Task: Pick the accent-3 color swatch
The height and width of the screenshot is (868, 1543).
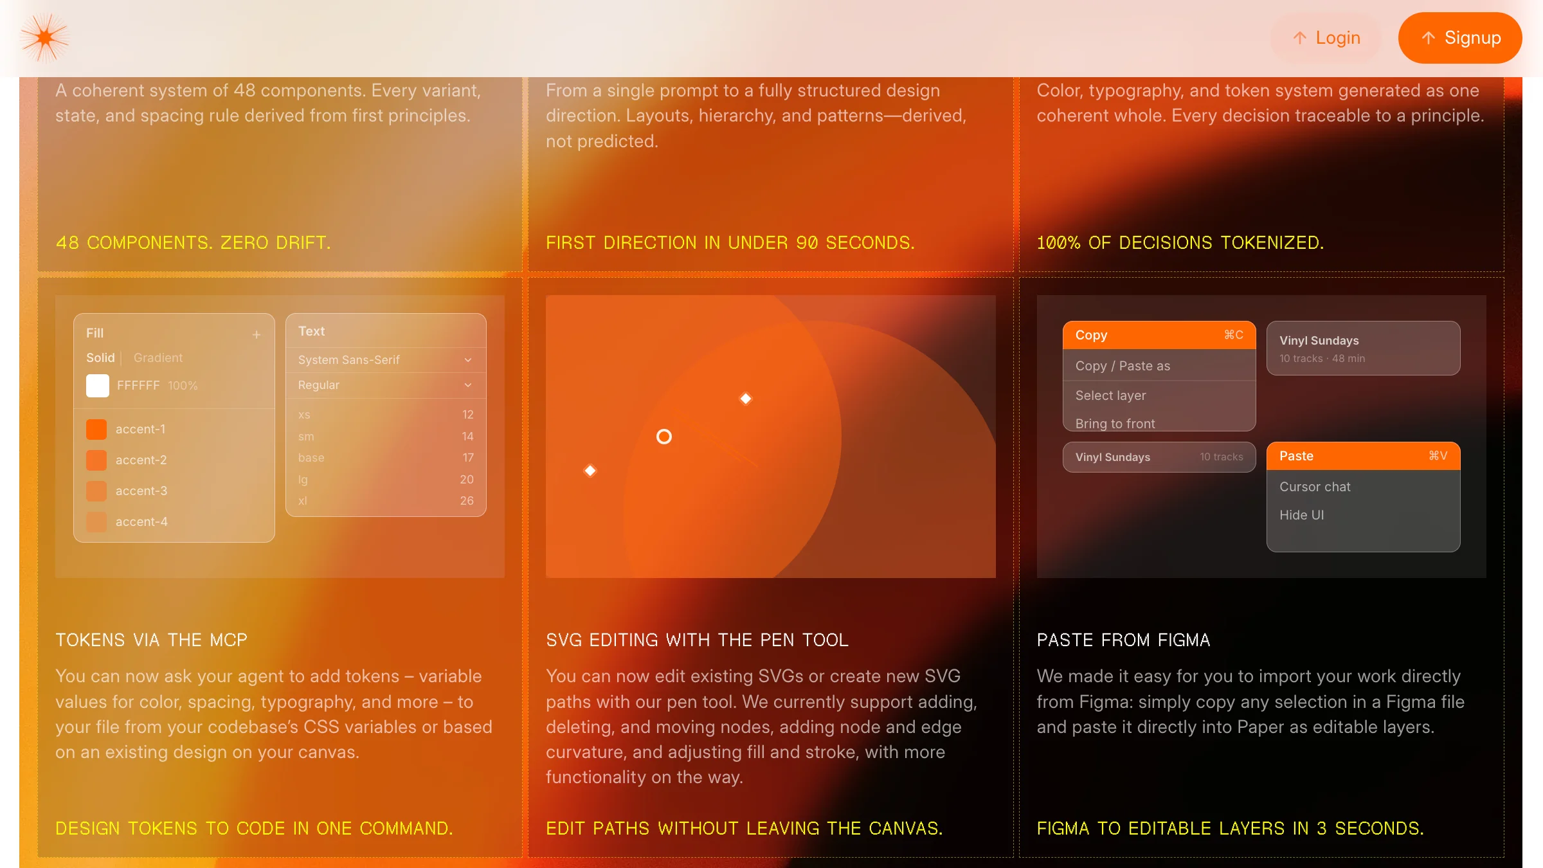Action: point(96,491)
